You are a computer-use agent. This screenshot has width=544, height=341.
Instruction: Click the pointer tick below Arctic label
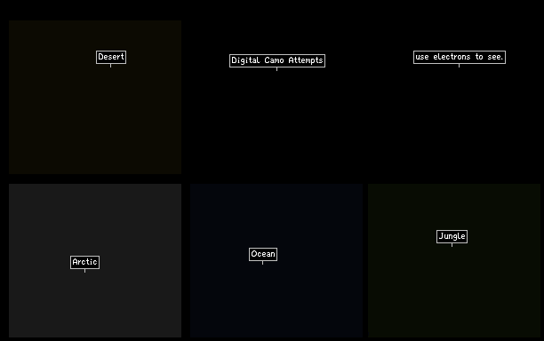click(84, 271)
